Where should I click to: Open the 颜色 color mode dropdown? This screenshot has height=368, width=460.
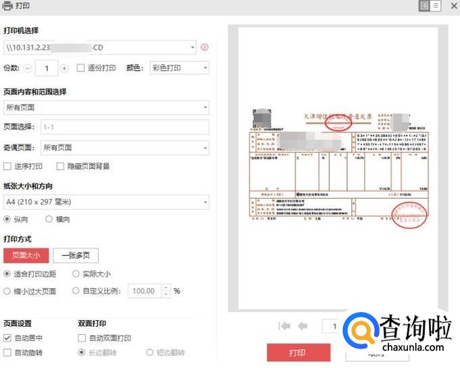pos(180,68)
